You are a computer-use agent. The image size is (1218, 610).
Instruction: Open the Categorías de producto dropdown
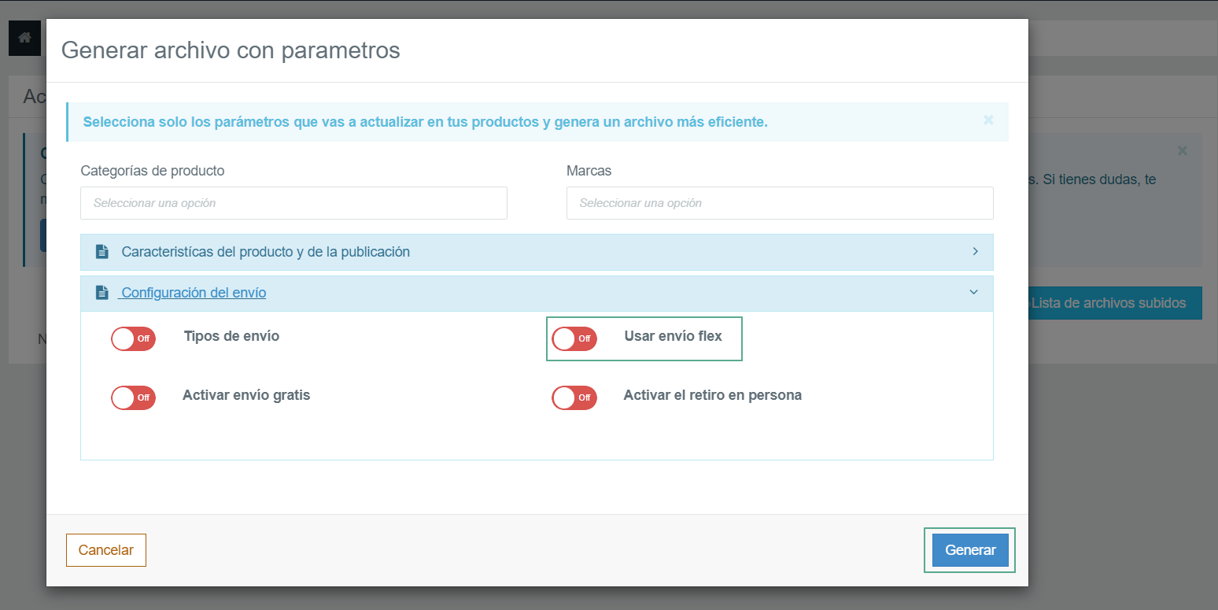tap(293, 203)
